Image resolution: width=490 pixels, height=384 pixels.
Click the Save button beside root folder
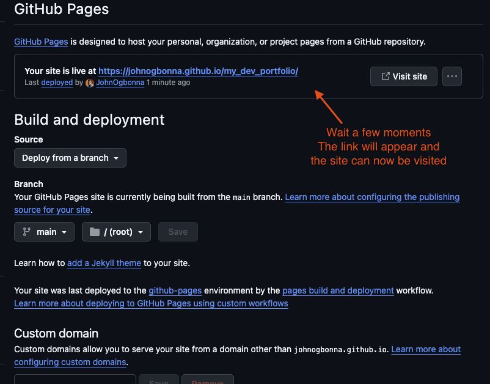[x=178, y=232]
